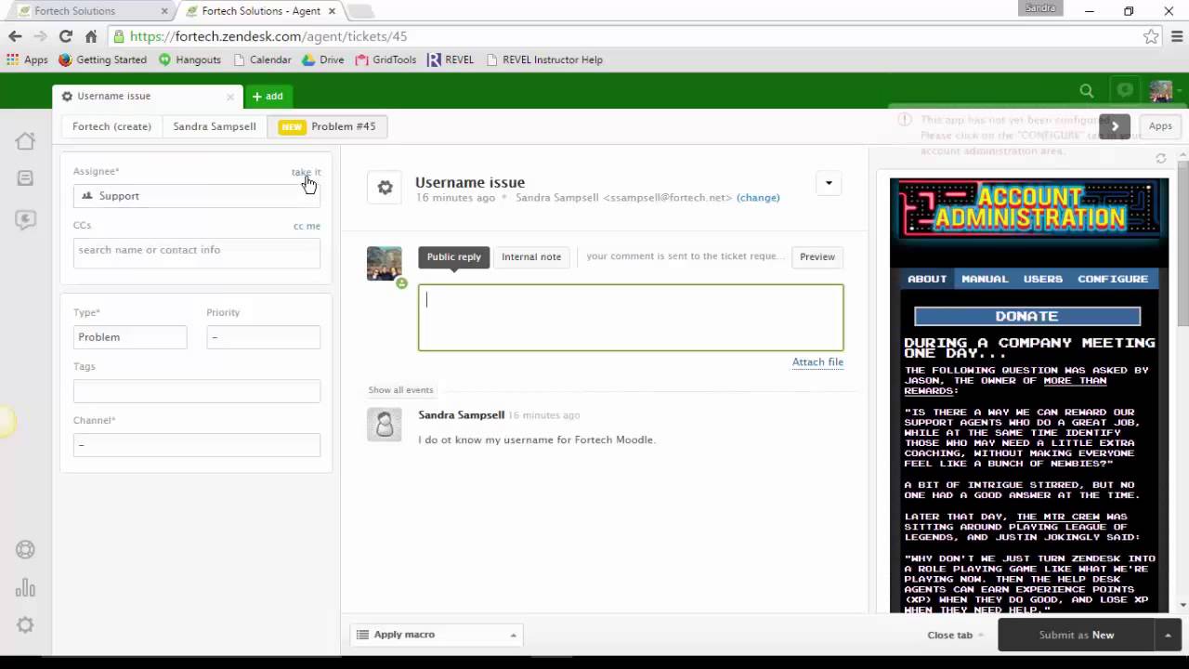Open the Fortech (create) breadcrumb tab

pyautogui.click(x=111, y=126)
